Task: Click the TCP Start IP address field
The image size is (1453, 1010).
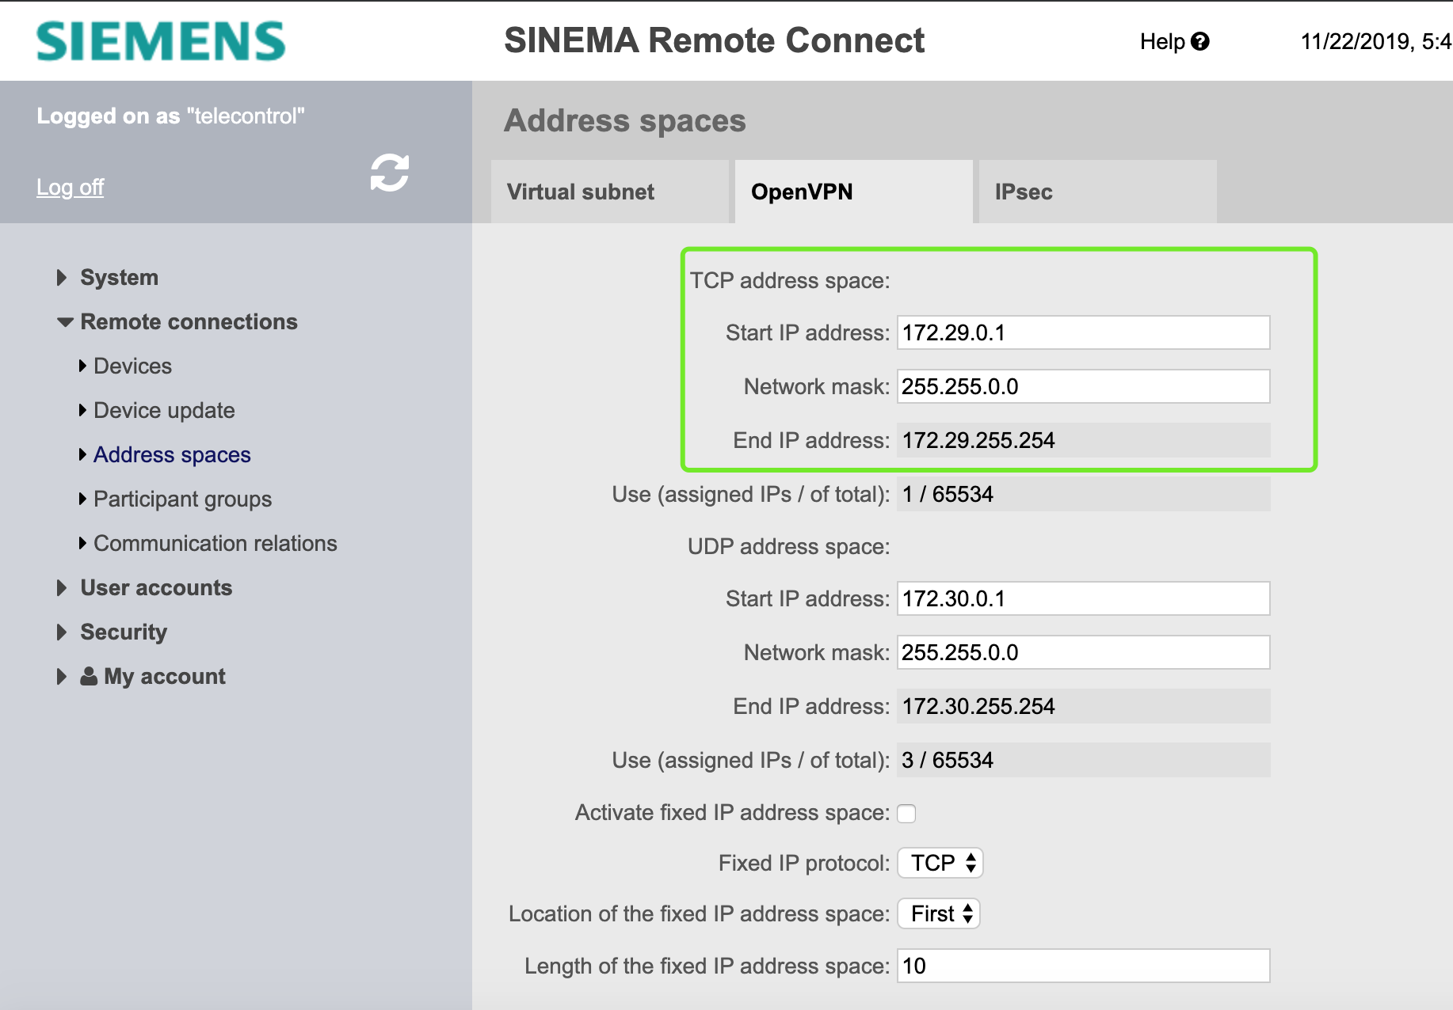Action: tap(1082, 332)
